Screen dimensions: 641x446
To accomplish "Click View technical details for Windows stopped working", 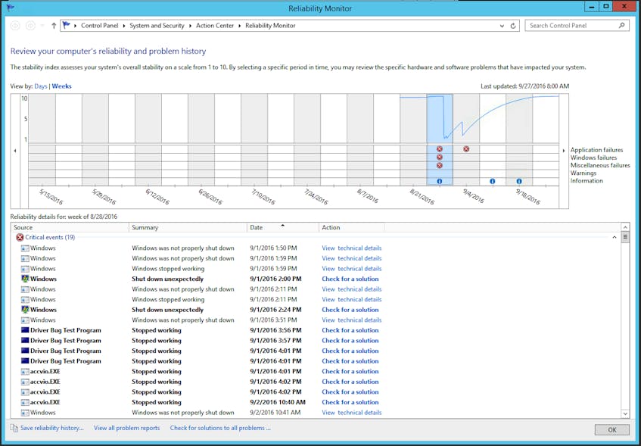I will click(350, 268).
